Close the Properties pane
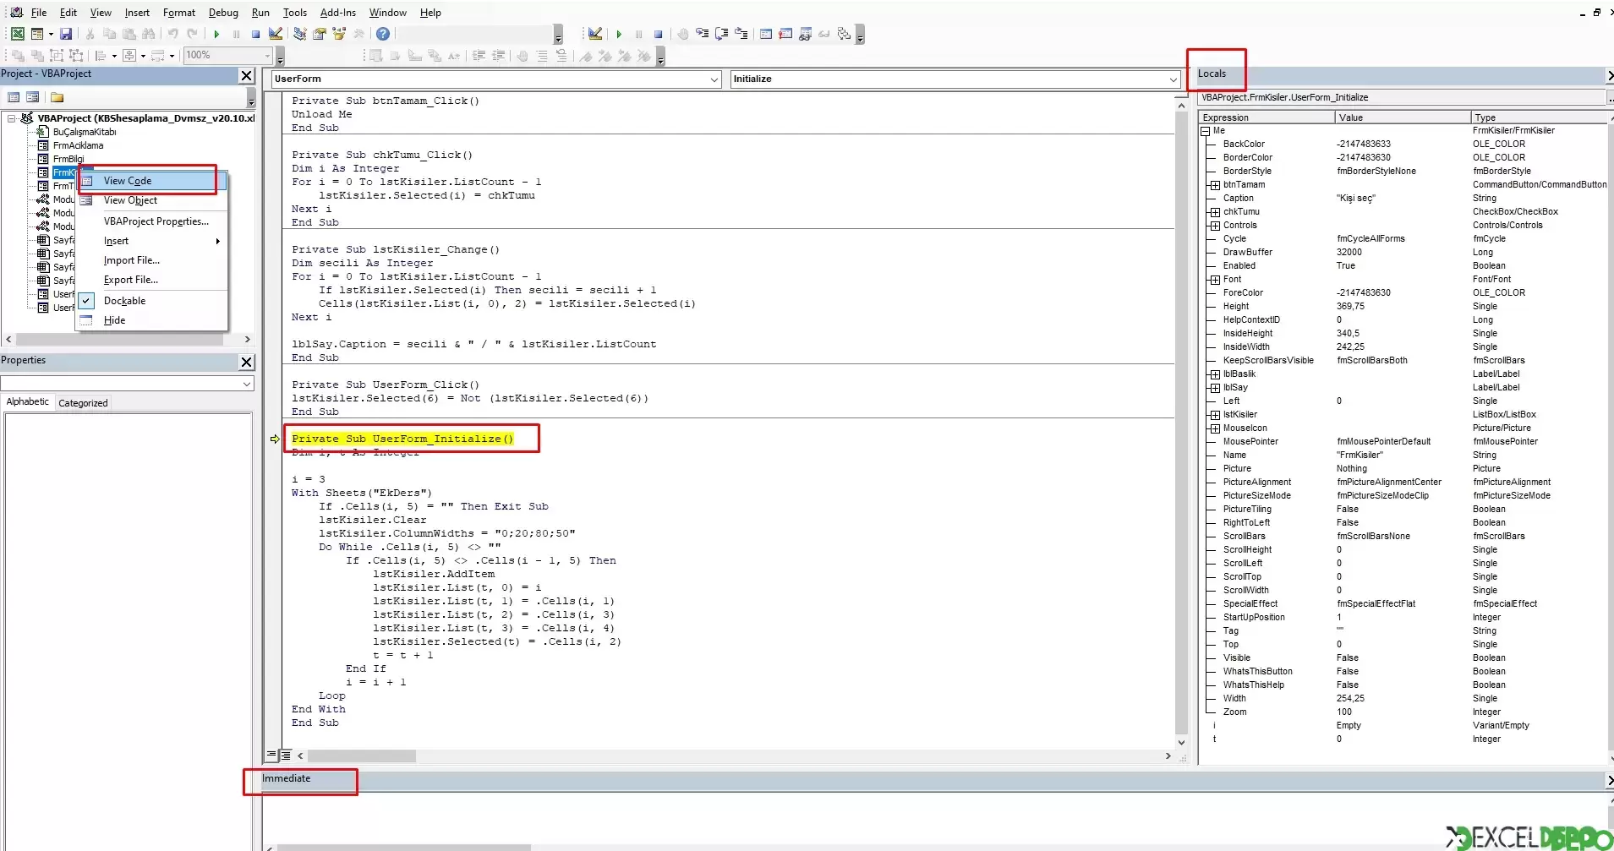Image resolution: width=1614 pixels, height=851 pixels. pos(246,362)
